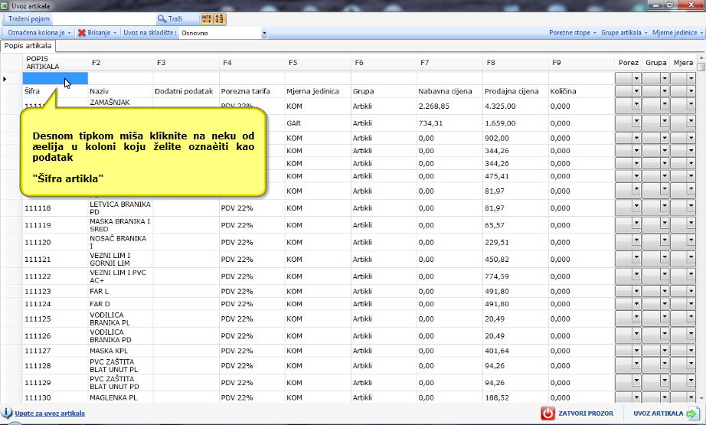Click the row selector arrow of first row
The height and width of the screenshot is (425, 706).
click(5, 79)
